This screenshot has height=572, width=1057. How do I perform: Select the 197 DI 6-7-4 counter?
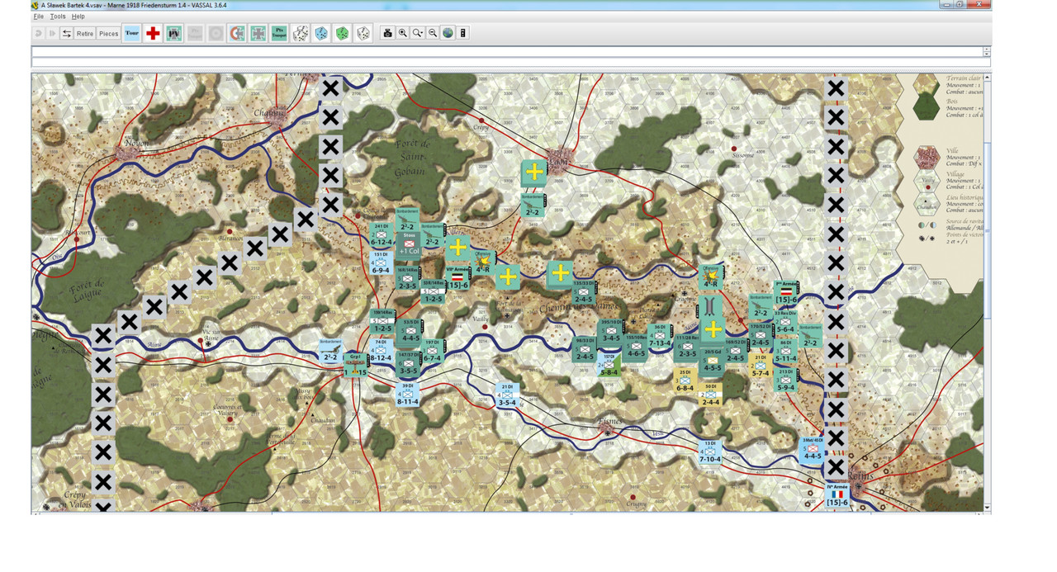click(432, 351)
